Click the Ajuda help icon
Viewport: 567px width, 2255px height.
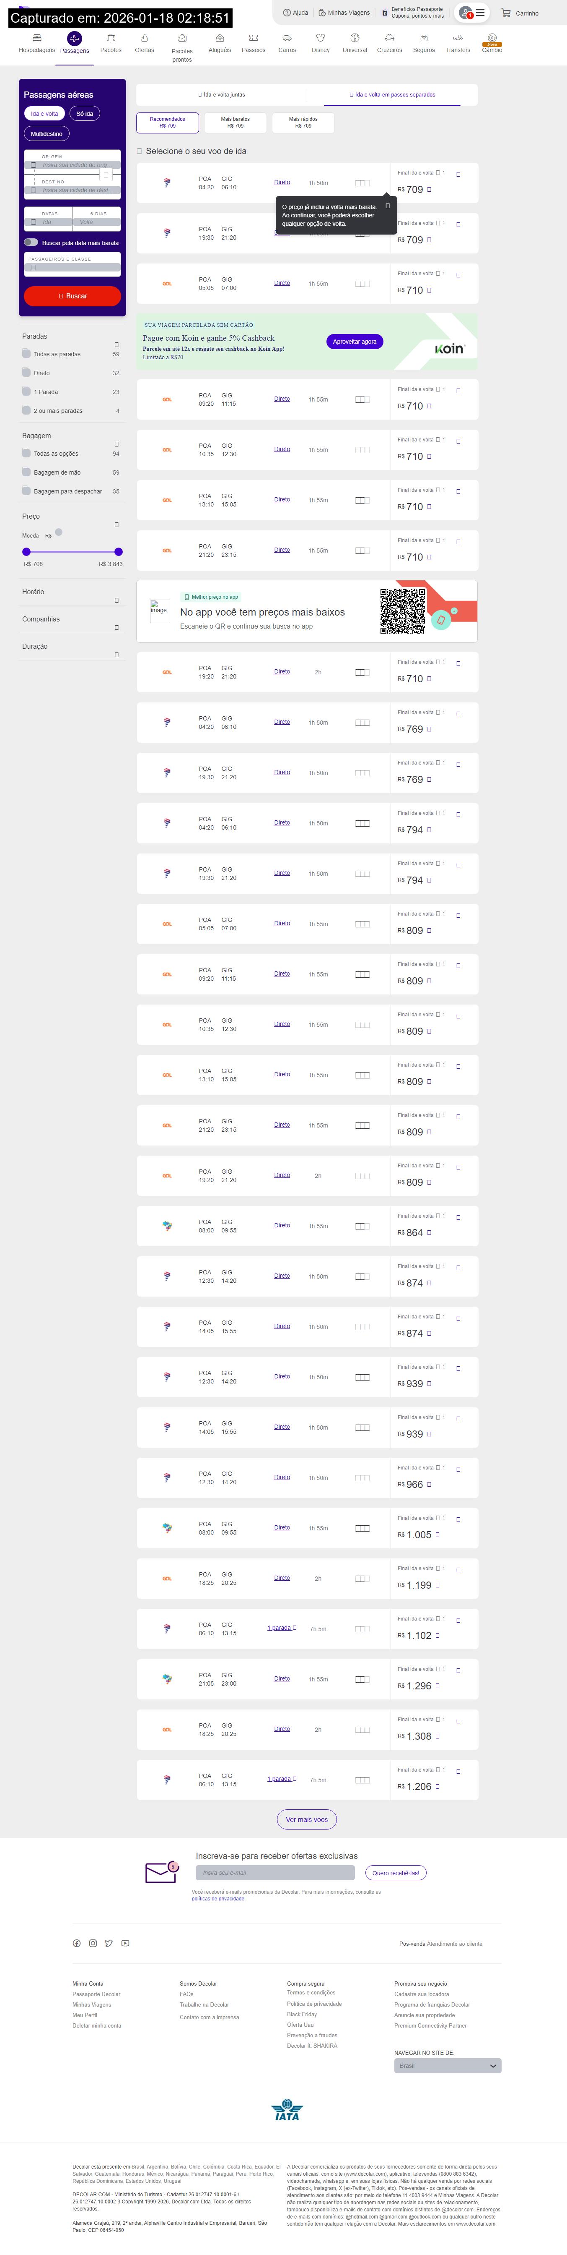click(x=287, y=13)
